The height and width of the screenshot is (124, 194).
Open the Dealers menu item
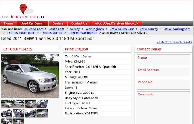[x=58, y=23]
